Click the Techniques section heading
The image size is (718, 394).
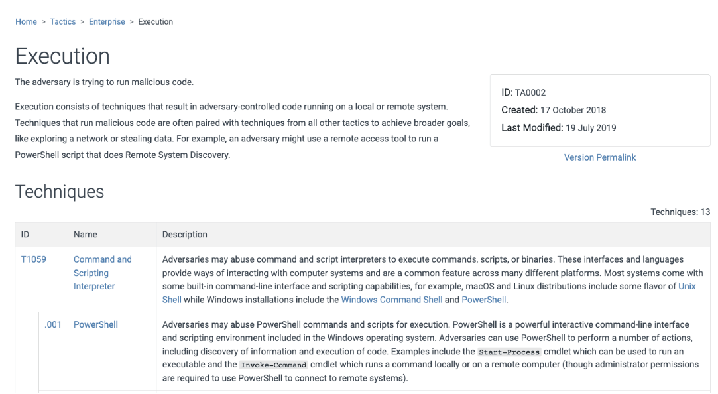[x=60, y=192]
